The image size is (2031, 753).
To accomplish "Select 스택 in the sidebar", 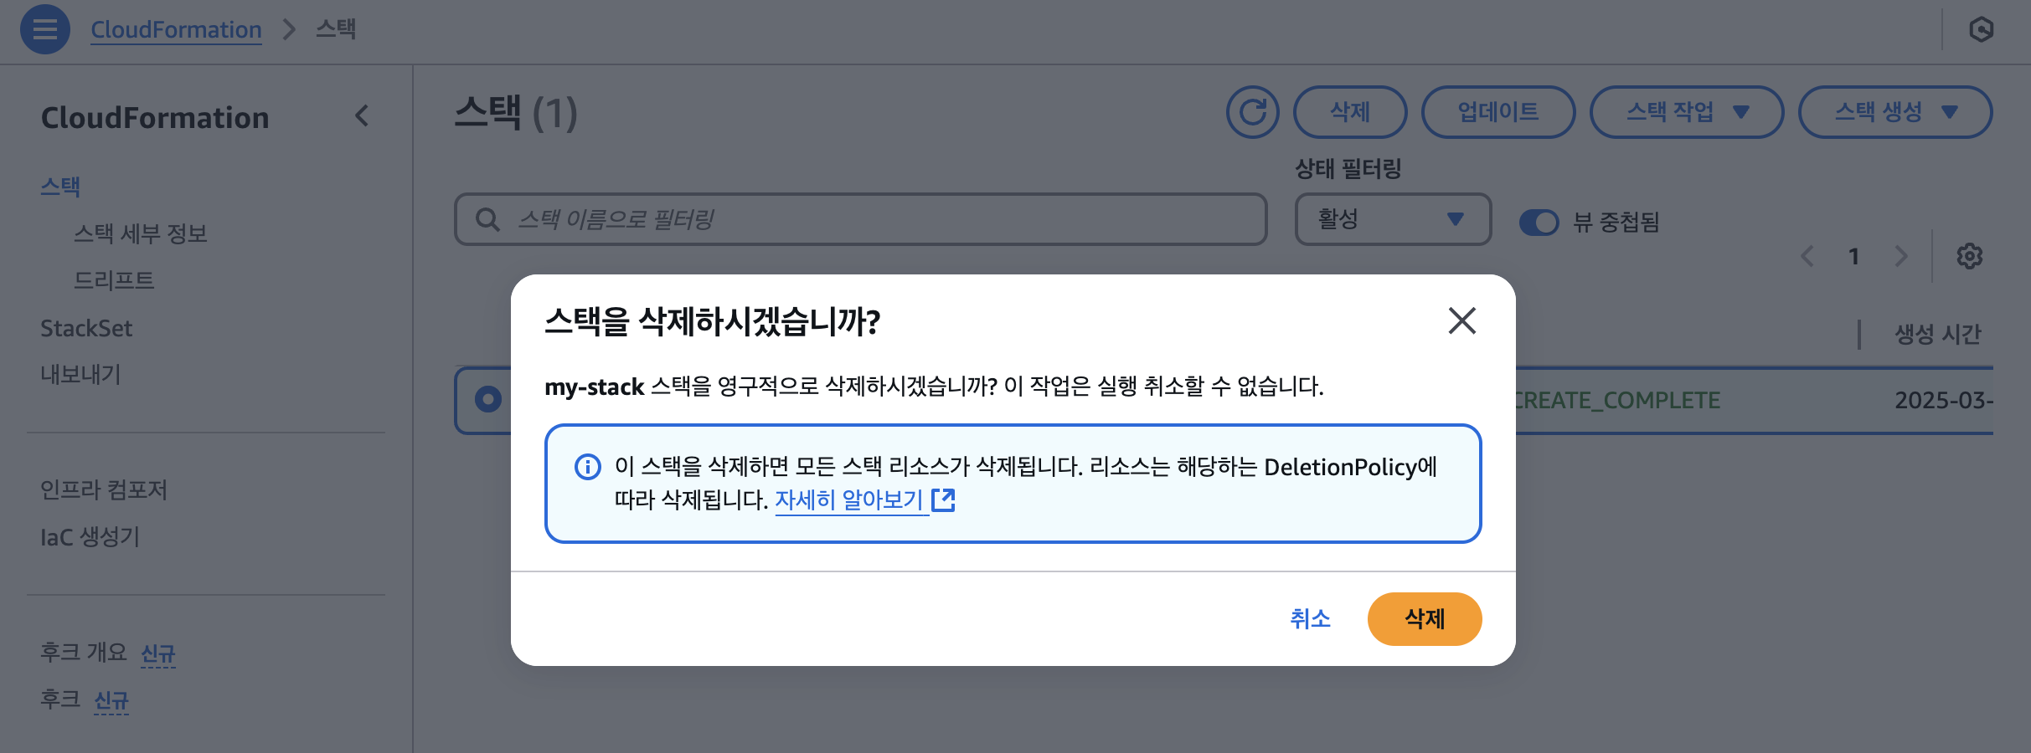I will coord(60,187).
